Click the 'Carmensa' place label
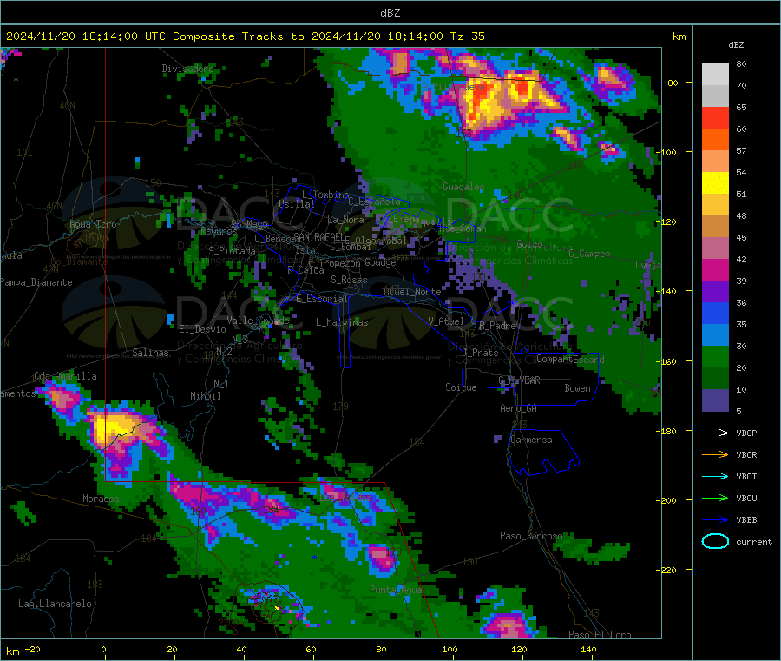 pos(531,440)
